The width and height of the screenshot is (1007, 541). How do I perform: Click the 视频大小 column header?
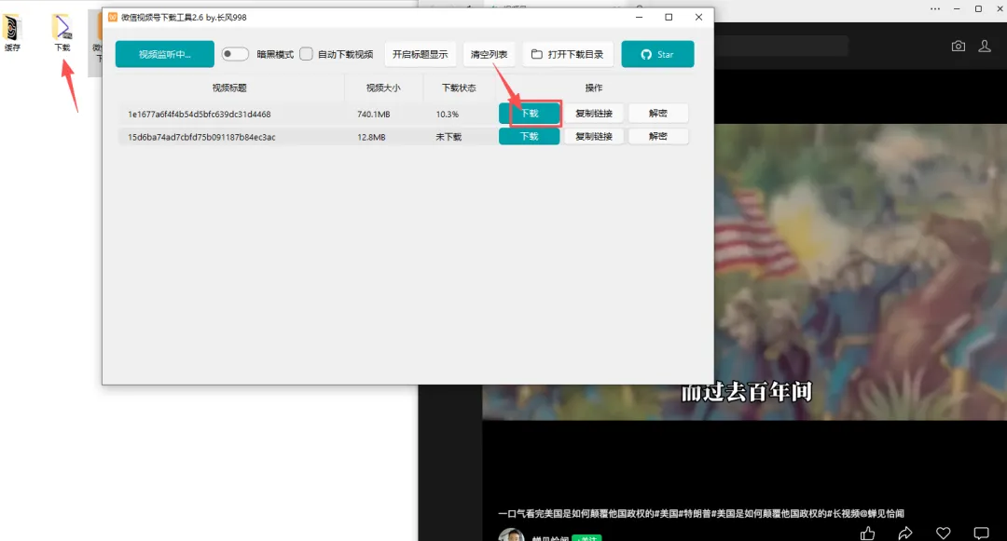(x=383, y=88)
